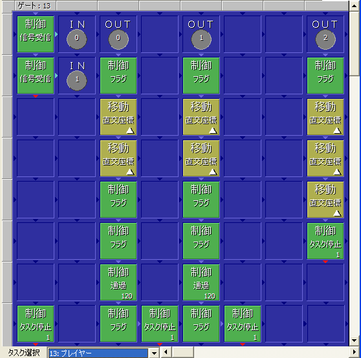The image size is (361, 358).
Task: Click the OUT 0 output block
Action: (118, 34)
